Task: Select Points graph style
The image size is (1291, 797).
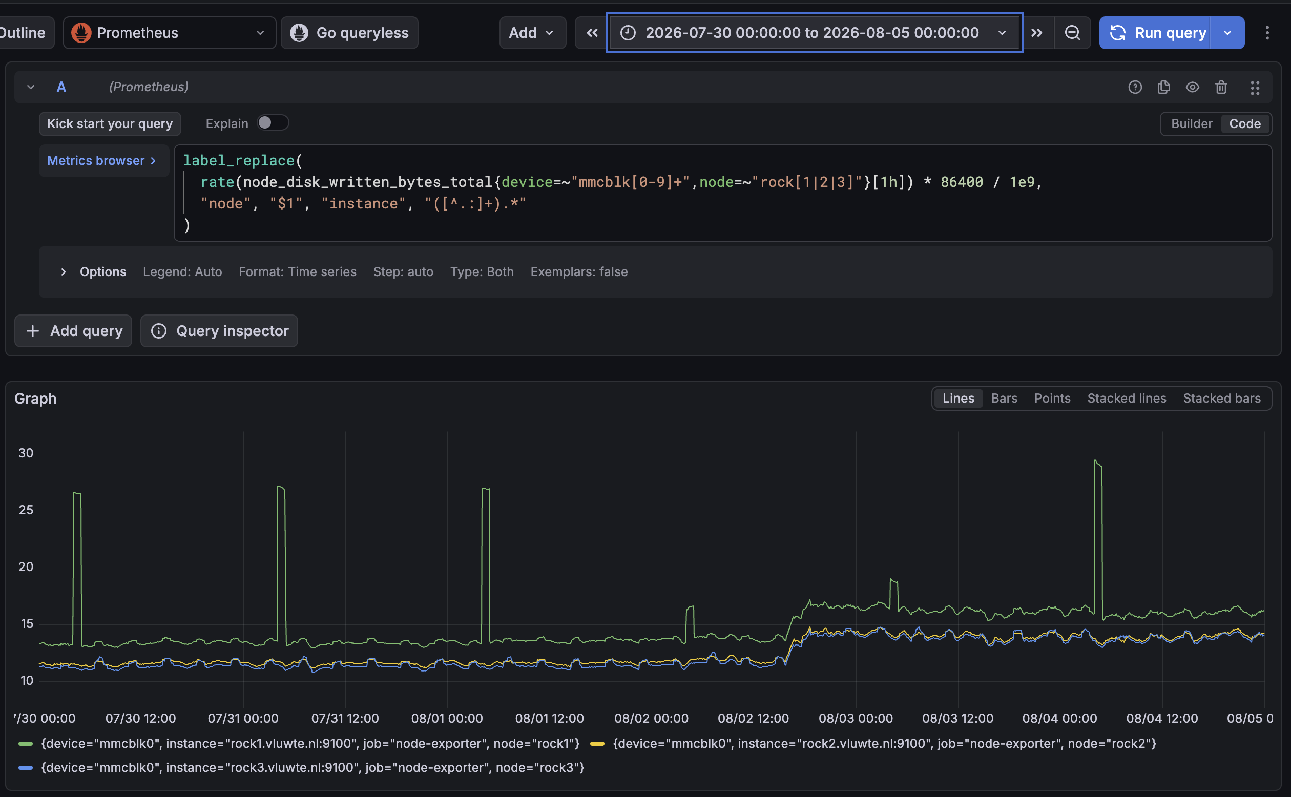Action: coord(1052,399)
